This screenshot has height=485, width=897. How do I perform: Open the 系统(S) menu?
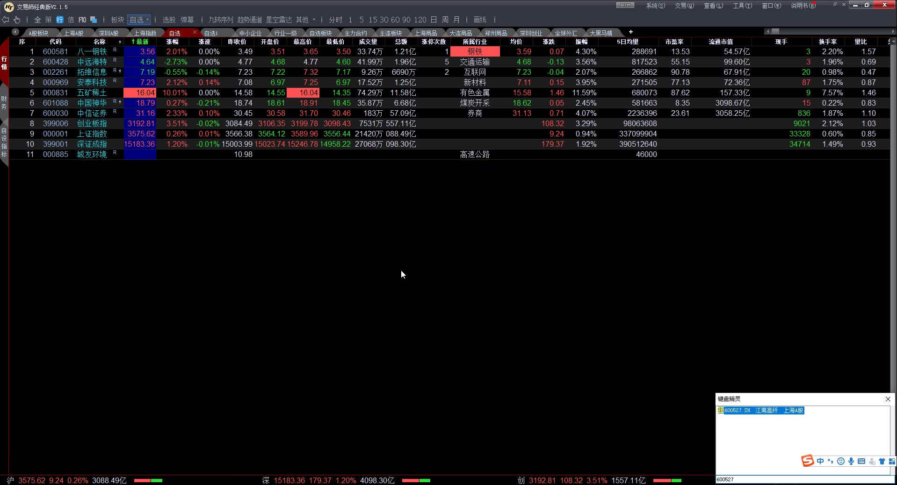[x=655, y=6]
